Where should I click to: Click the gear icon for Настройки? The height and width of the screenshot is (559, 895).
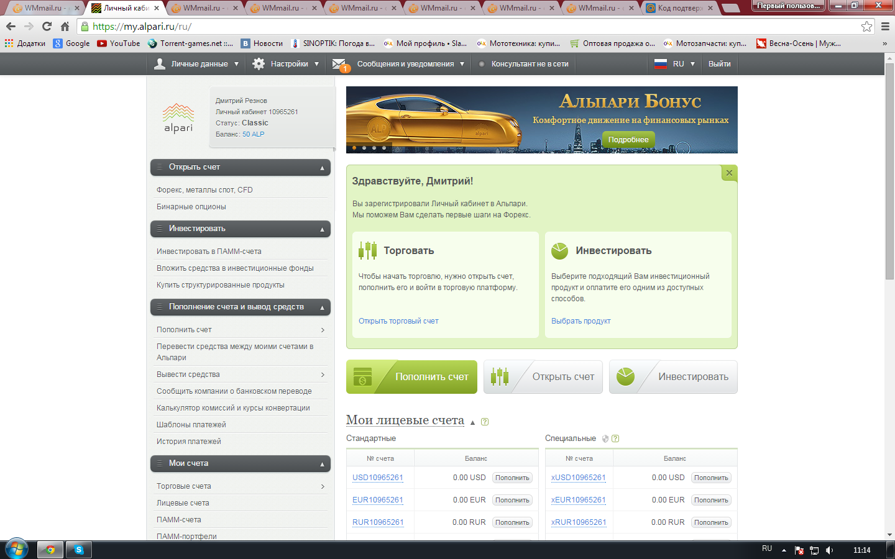(x=259, y=64)
